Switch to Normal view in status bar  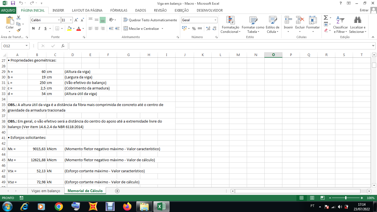(302, 198)
